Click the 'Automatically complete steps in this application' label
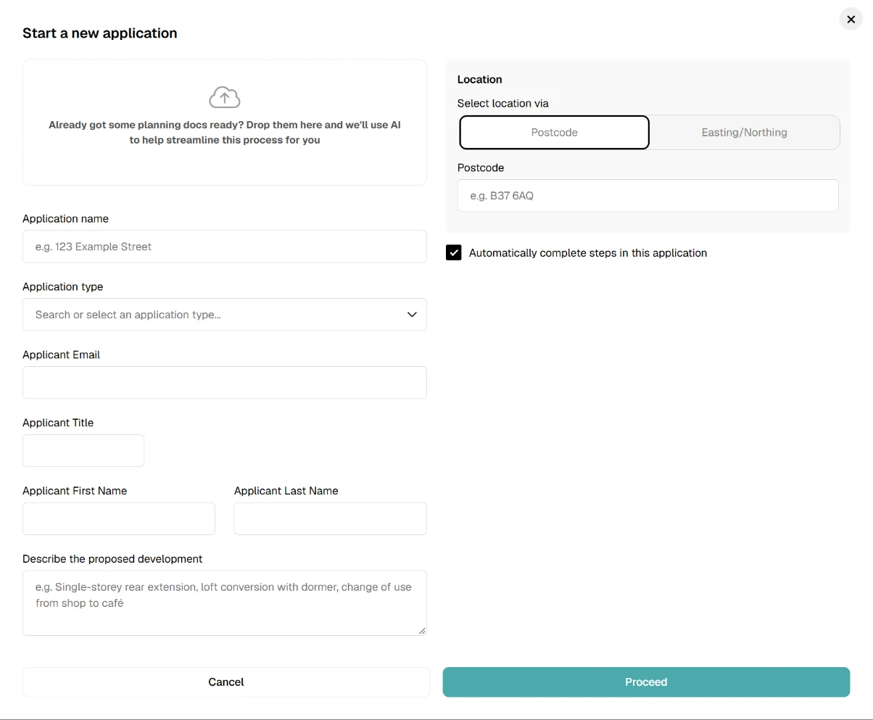 tap(588, 253)
